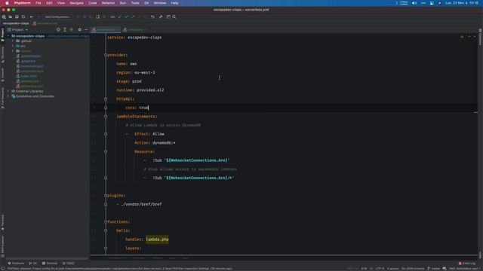This screenshot has width=483, height=271.
Task: Open the PhpStorm application menu
Action: pyautogui.click(x=23, y=3)
